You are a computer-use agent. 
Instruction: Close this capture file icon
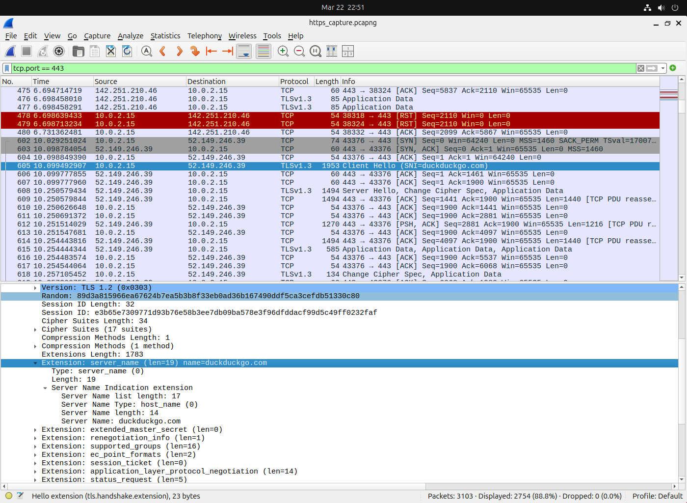coord(111,51)
